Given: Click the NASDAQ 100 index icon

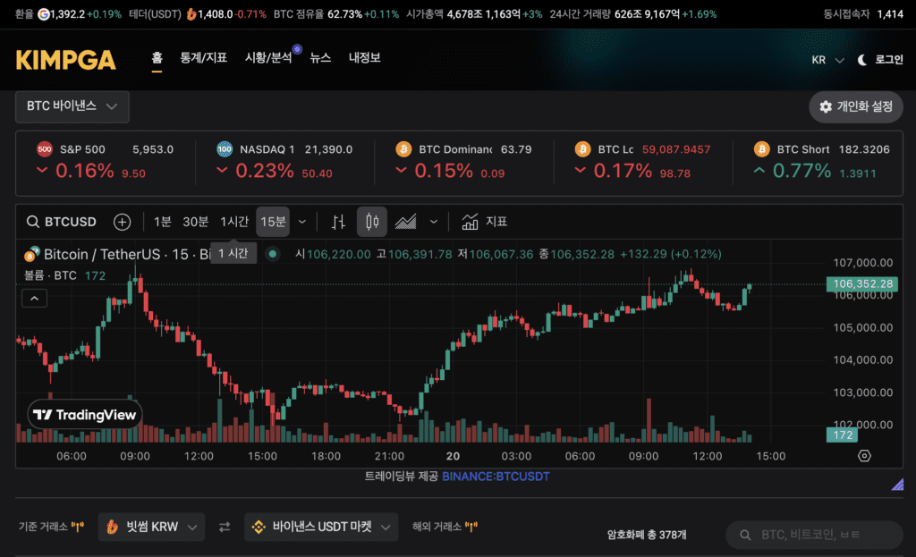Looking at the screenshot, I should pyautogui.click(x=225, y=149).
